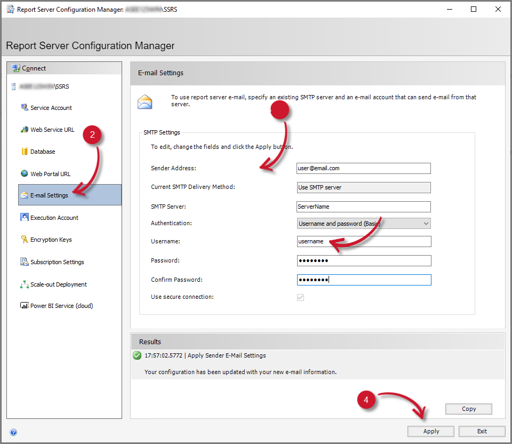Click the Copy button in Results
Viewport: 512px width, 444px height.
click(468, 409)
